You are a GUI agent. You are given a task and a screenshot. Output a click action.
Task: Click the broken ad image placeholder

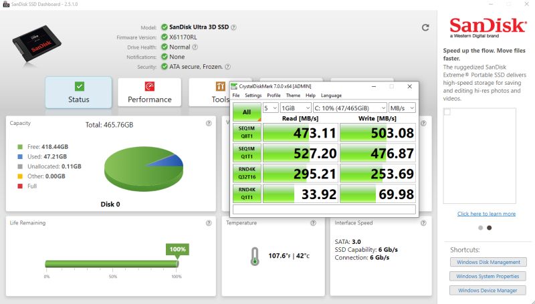(479, 156)
